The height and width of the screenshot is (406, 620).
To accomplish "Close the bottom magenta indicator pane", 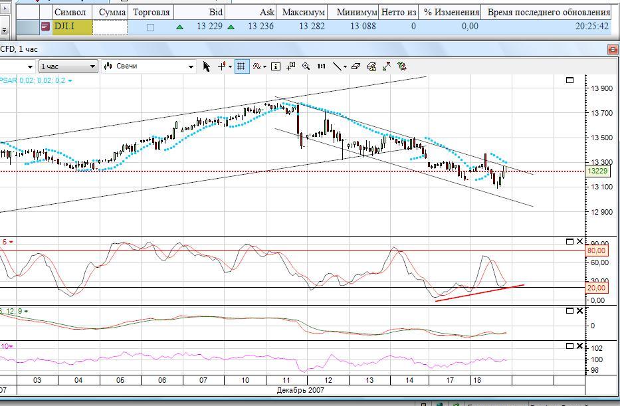I will (579, 346).
